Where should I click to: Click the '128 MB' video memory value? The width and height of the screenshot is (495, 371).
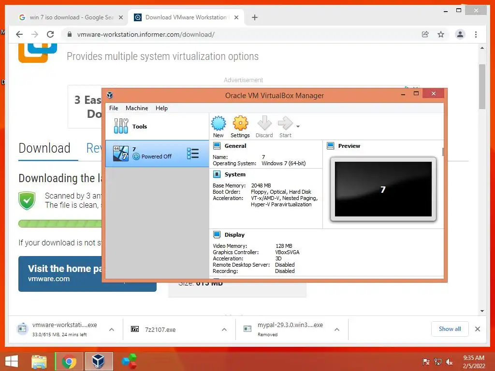tap(284, 246)
